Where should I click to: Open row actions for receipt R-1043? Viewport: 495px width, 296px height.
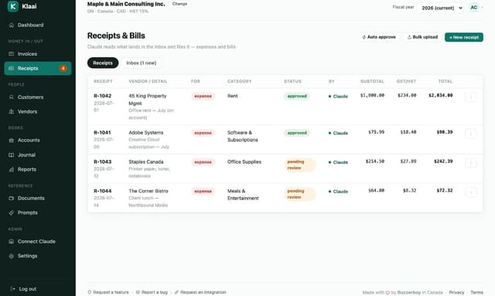click(471, 163)
